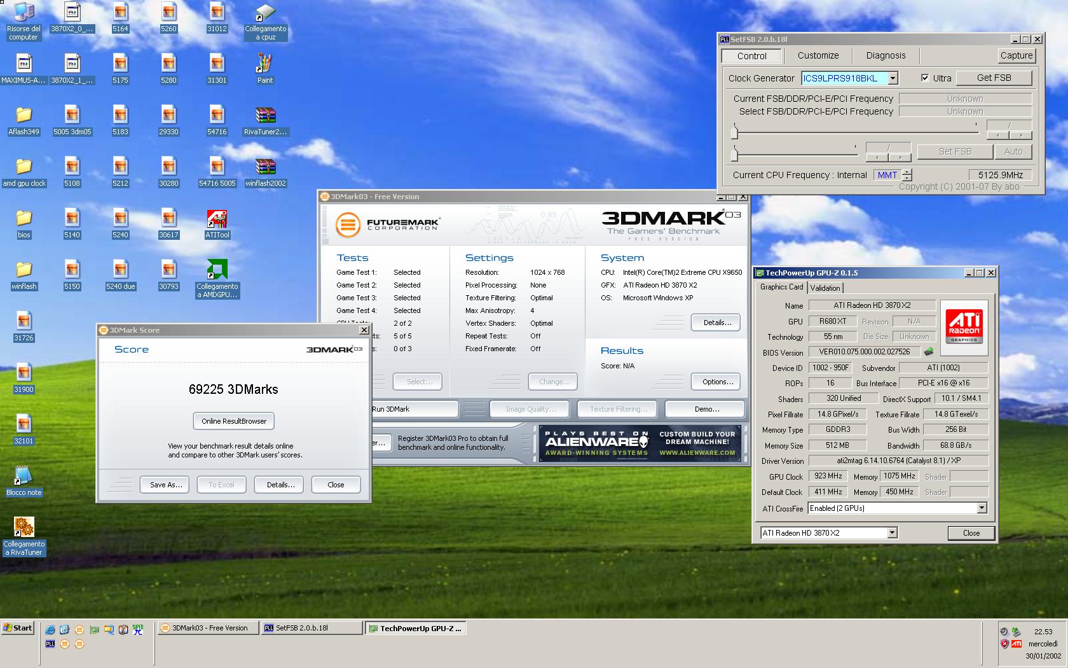This screenshot has width=1068, height=668.
Task: Click the Demo button in 3DMark03
Action: [706, 409]
